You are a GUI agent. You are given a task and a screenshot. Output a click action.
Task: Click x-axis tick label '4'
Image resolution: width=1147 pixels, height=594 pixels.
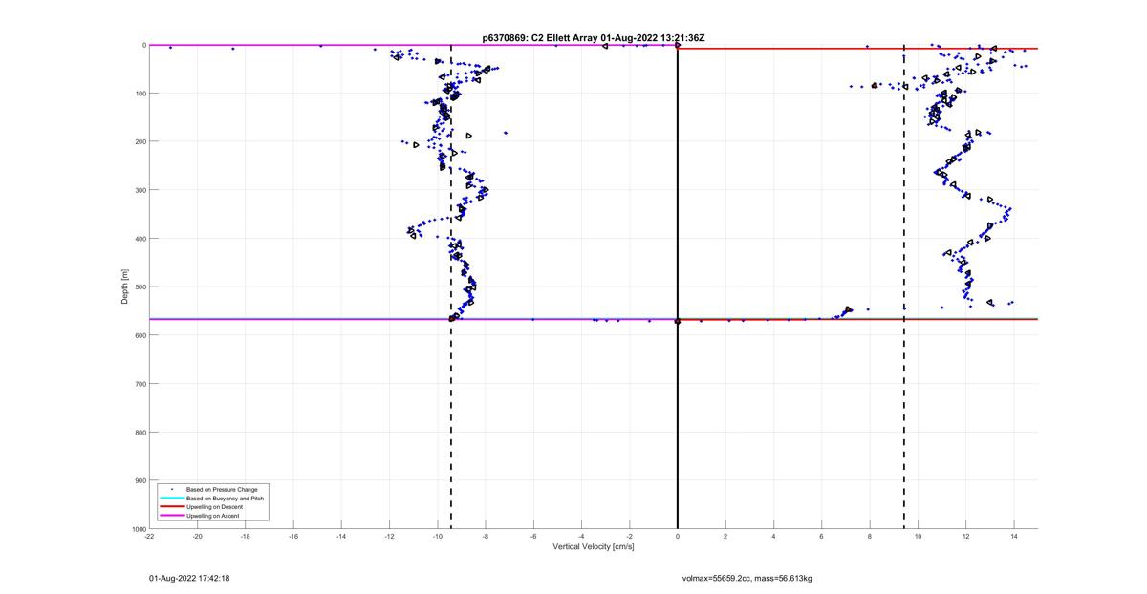pyautogui.click(x=774, y=536)
